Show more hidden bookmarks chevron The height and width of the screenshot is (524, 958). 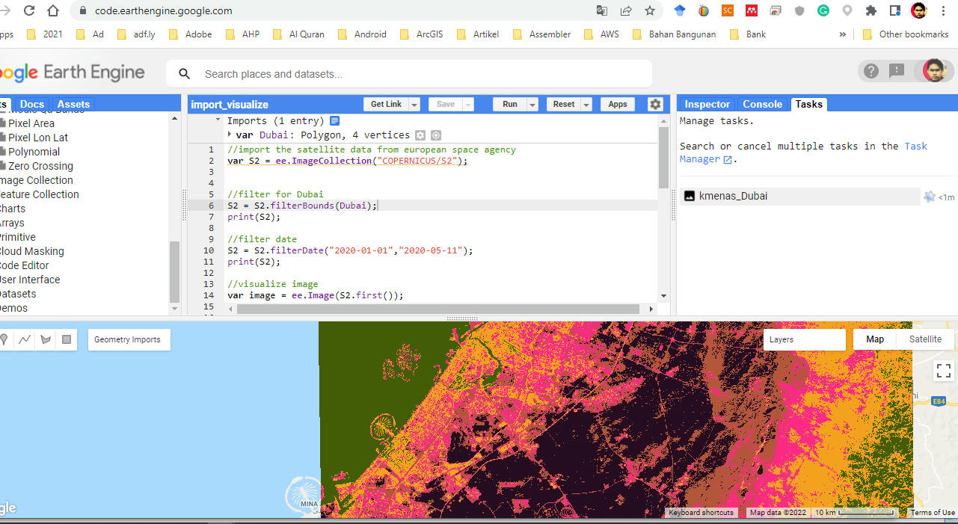pos(843,34)
